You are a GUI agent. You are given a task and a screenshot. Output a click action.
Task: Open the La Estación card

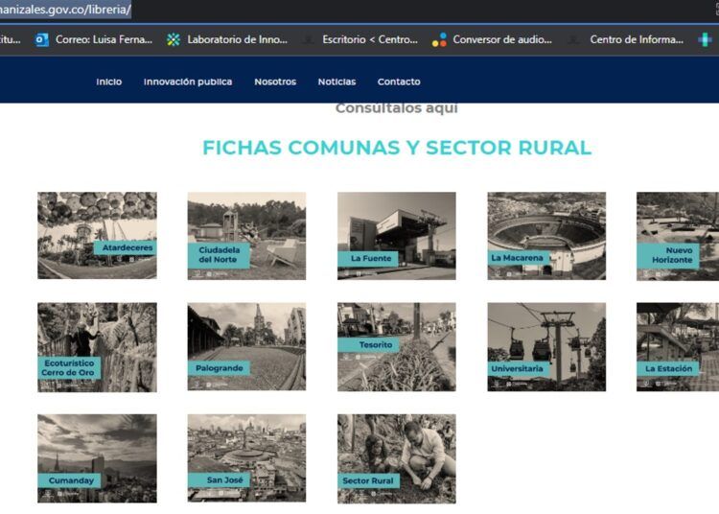pos(678,346)
